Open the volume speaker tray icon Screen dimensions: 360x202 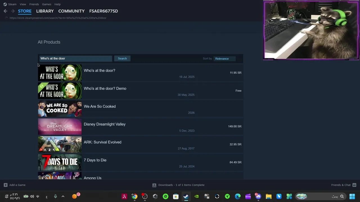pyautogui.click(x=32, y=196)
